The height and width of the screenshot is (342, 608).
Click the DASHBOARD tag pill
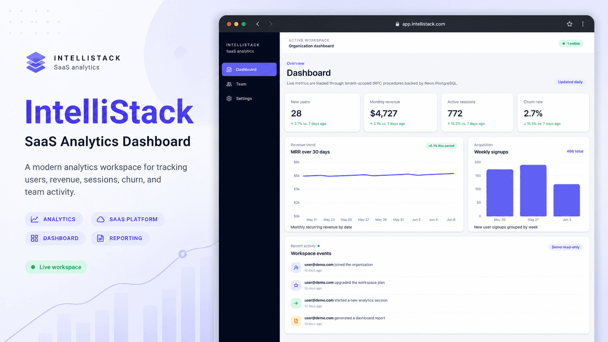[55, 238]
